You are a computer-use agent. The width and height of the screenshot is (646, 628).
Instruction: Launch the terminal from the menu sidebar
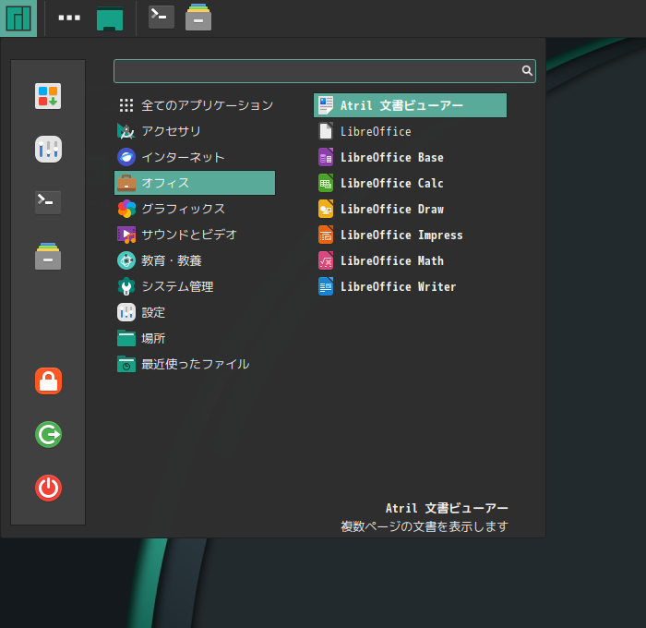[48, 202]
